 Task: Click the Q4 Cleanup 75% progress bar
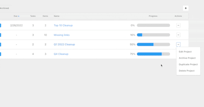153,54
